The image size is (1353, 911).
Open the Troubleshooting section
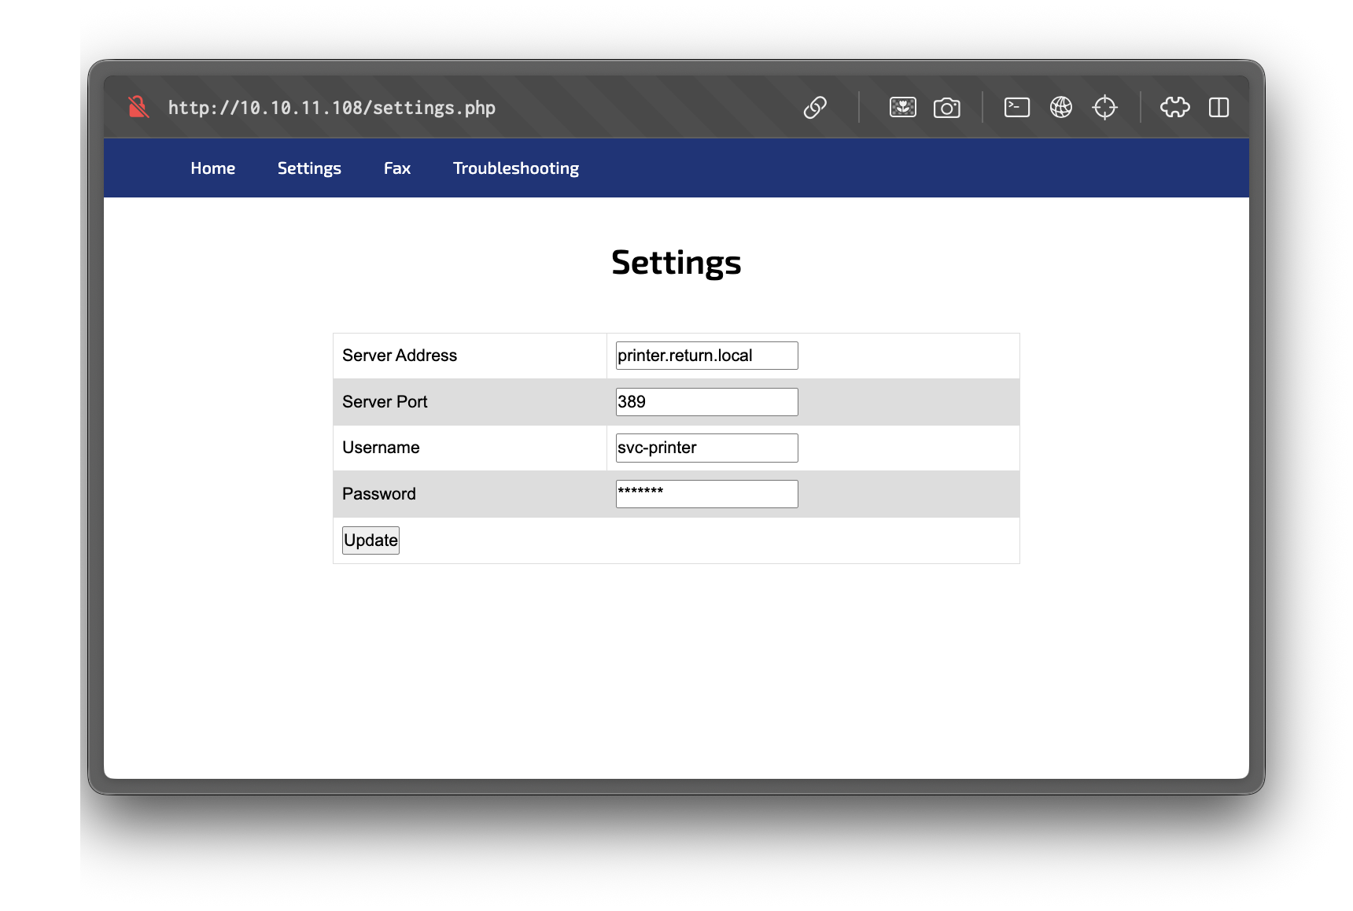(x=515, y=168)
